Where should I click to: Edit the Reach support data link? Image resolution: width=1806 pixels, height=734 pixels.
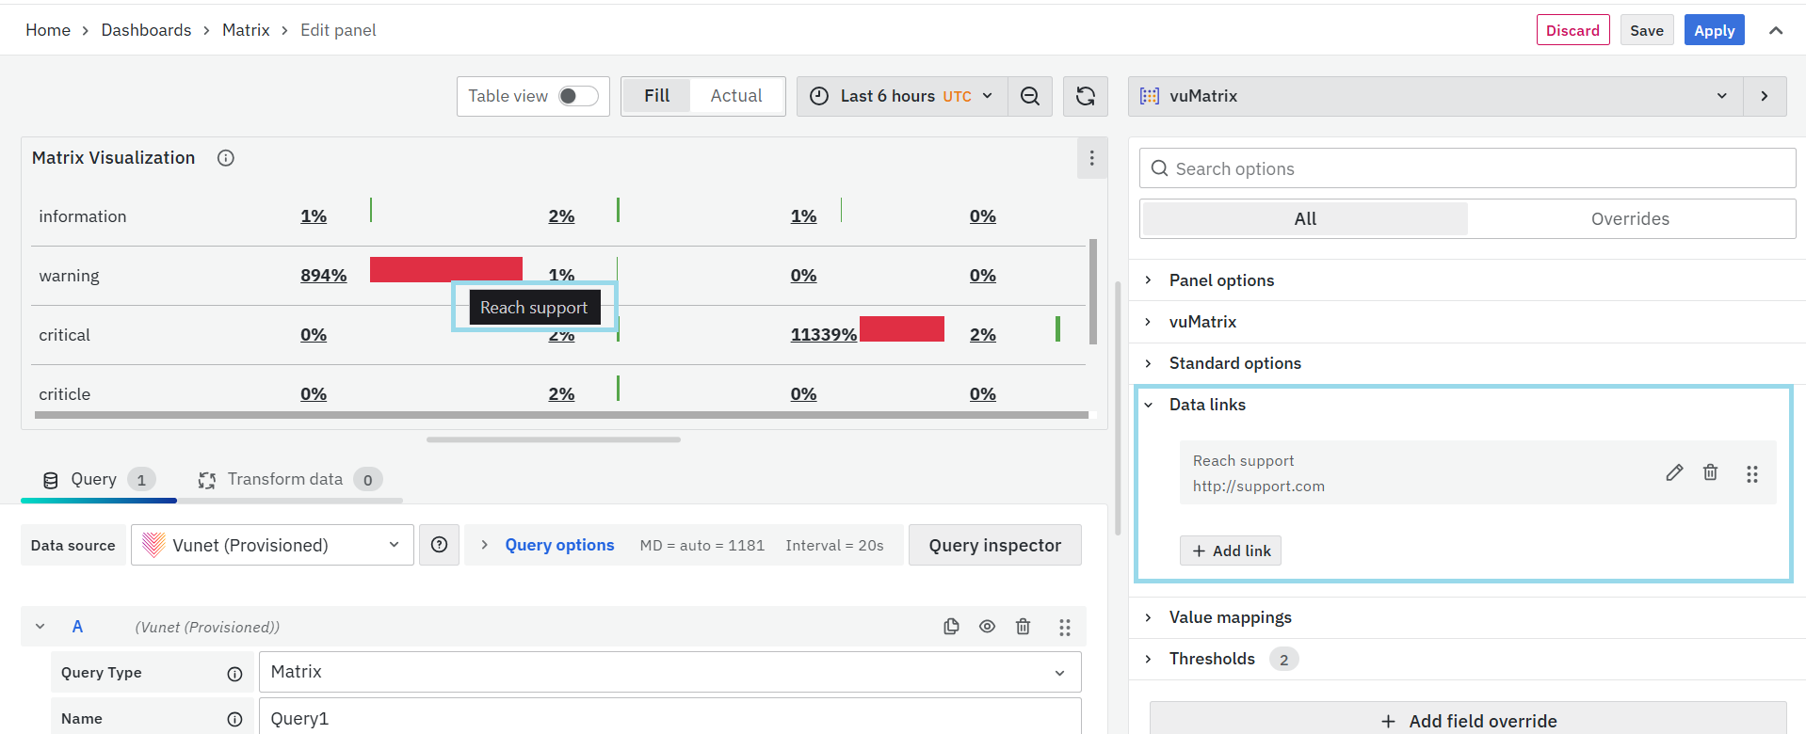[x=1673, y=472]
